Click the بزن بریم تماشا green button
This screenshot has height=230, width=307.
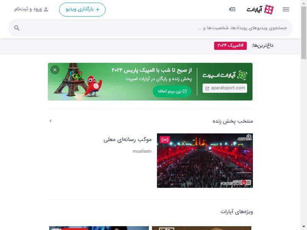[x=172, y=91]
